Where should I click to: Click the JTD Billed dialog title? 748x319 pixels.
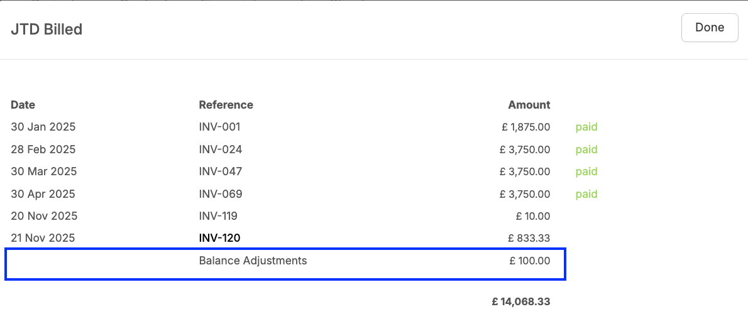(47, 30)
